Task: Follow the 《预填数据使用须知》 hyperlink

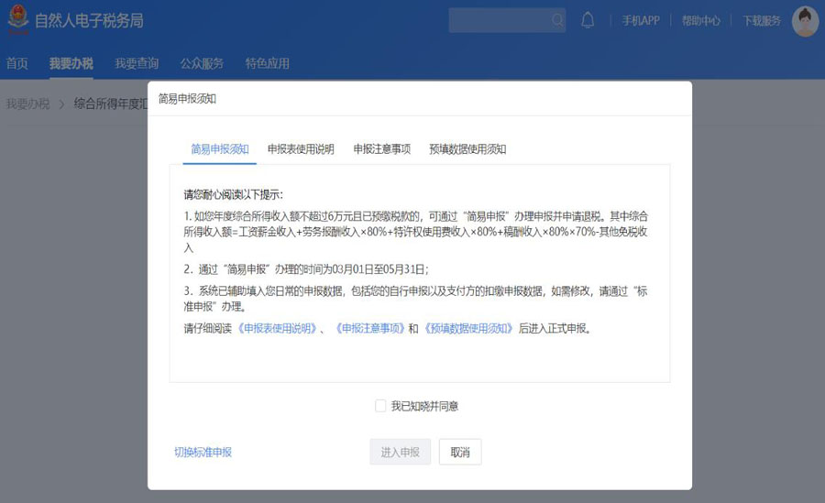Action: pos(468,328)
